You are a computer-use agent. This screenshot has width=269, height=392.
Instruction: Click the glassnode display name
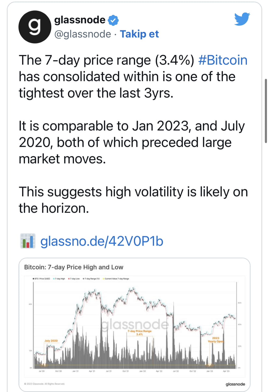(x=80, y=20)
